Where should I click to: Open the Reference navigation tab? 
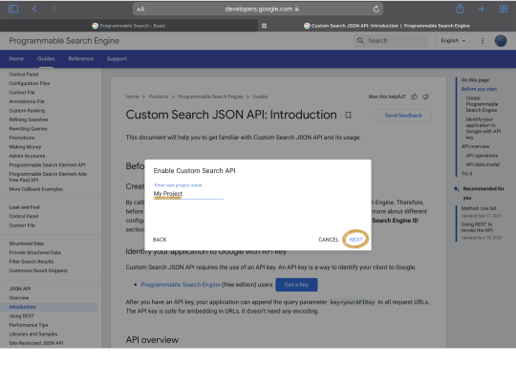81,58
